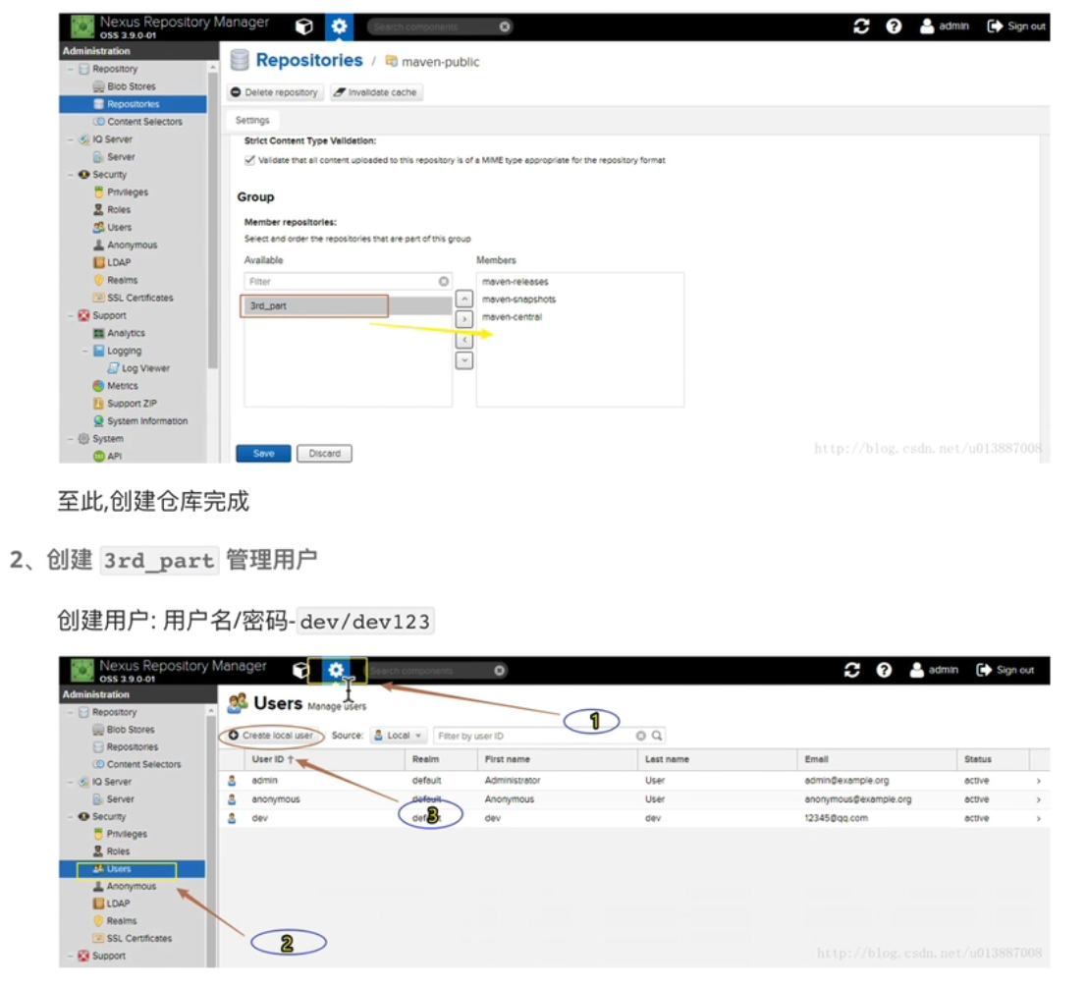Click the blue Save button

[x=263, y=454]
